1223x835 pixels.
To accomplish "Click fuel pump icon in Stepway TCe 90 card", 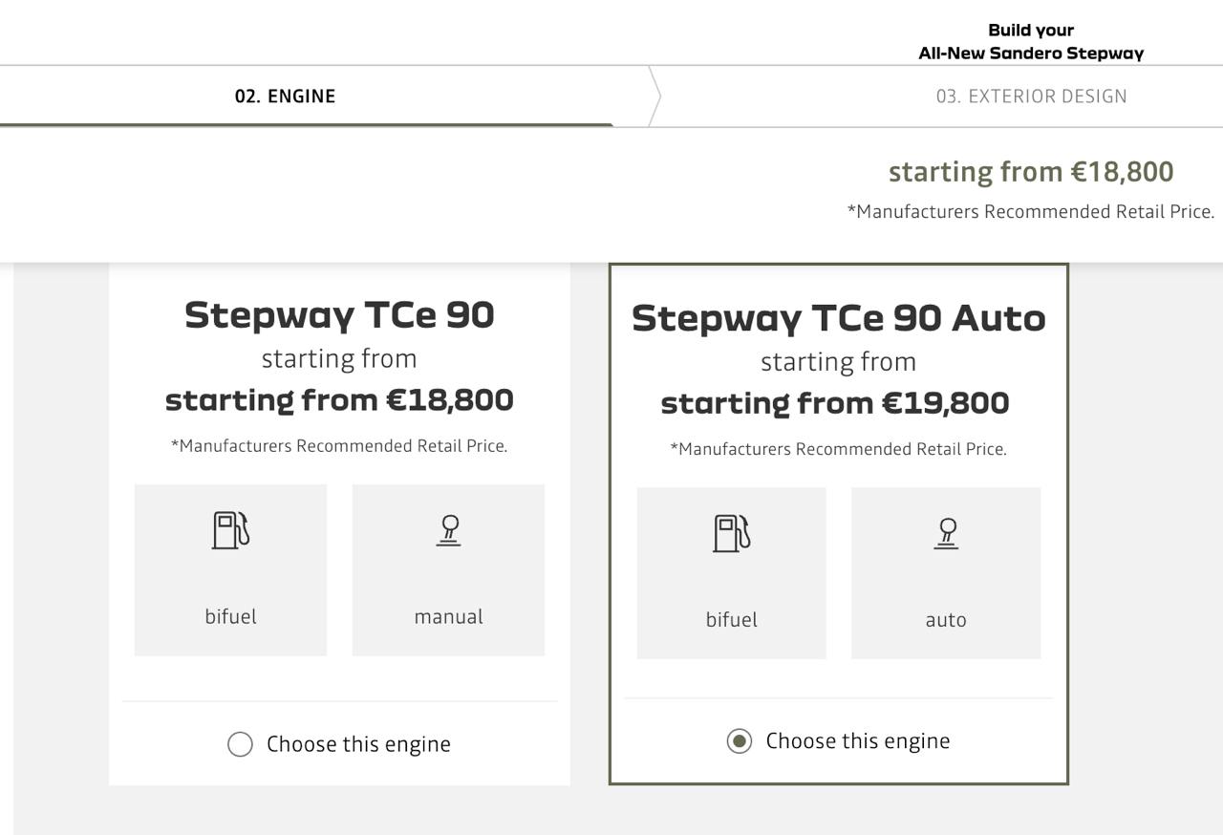I will pyautogui.click(x=230, y=530).
